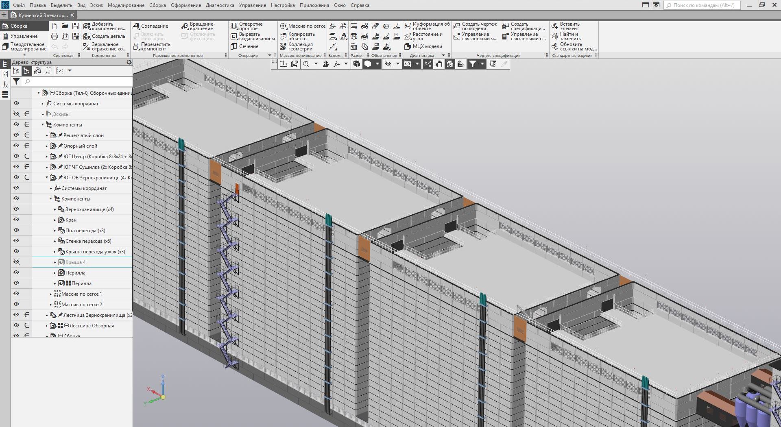Click the tree numbered-order view icon

pos(16,71)
